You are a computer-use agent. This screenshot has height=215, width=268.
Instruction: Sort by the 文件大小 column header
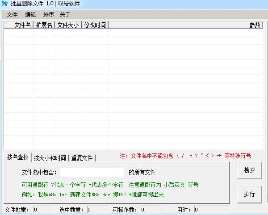tap(68, 25)
